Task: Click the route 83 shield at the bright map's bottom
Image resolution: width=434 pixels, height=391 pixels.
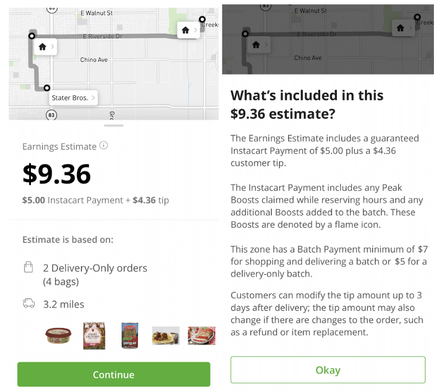Action: coord(52,115)
